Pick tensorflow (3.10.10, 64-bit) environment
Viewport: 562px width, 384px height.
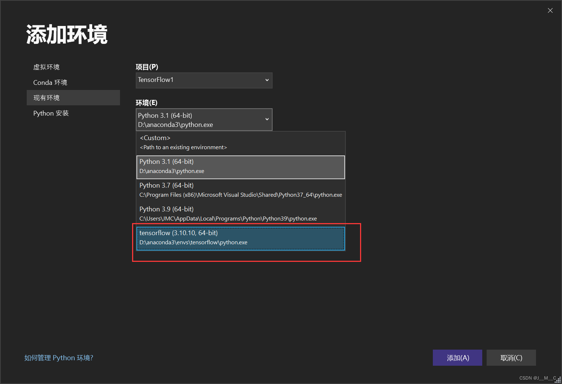pos(240,238)
